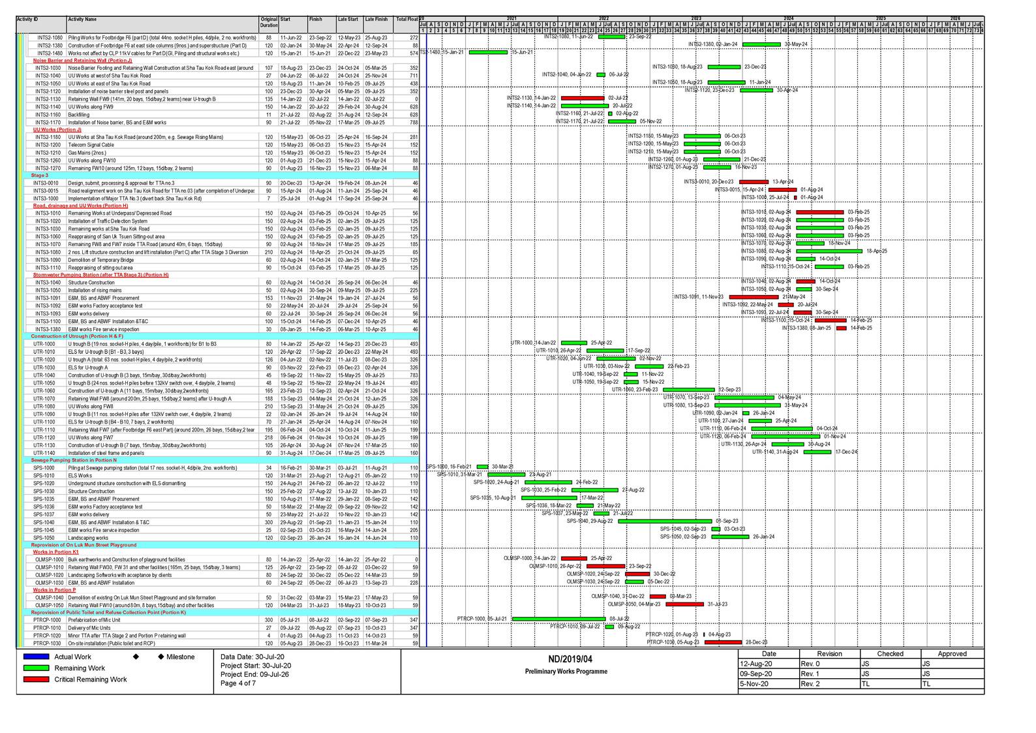Image resolution: width=1036 pixels, height=733 pixels.
Task: Click the red Critical Remaining Work swatch
Action: 36,679
